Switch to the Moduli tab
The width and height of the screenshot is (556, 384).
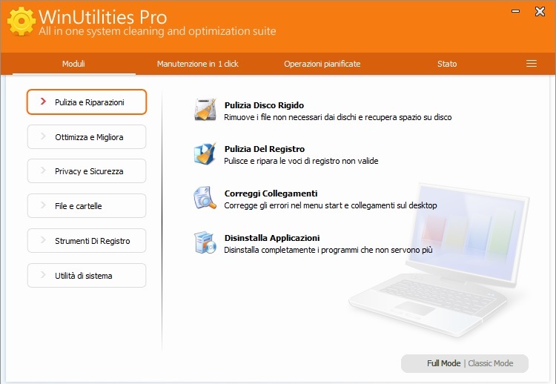[73, 64]
